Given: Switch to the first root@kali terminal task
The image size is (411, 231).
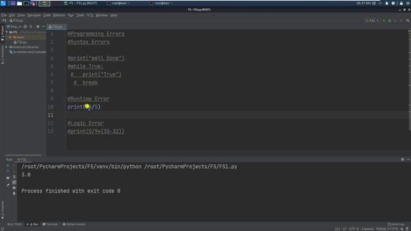Looking at the screenshot, I should 118,3.
